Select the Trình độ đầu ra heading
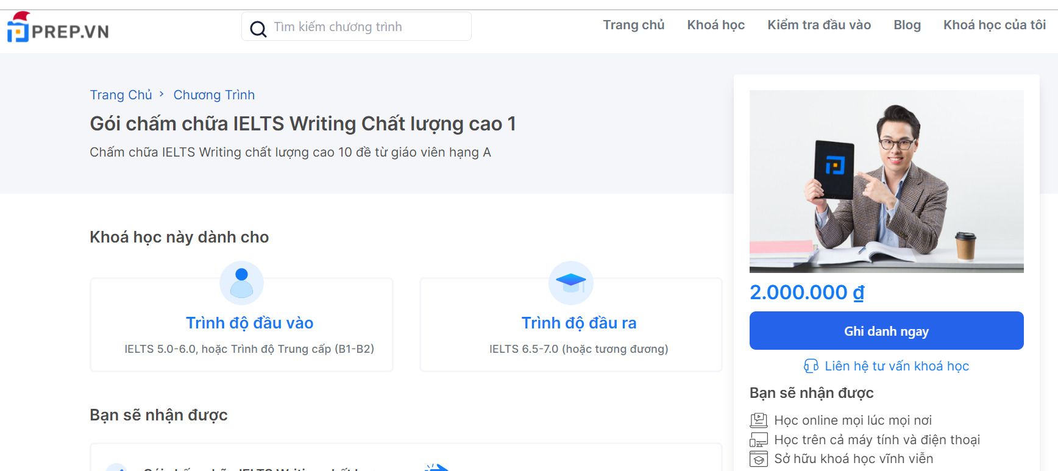The width and height of the screenshot is (1058, 471). point(579,323)
